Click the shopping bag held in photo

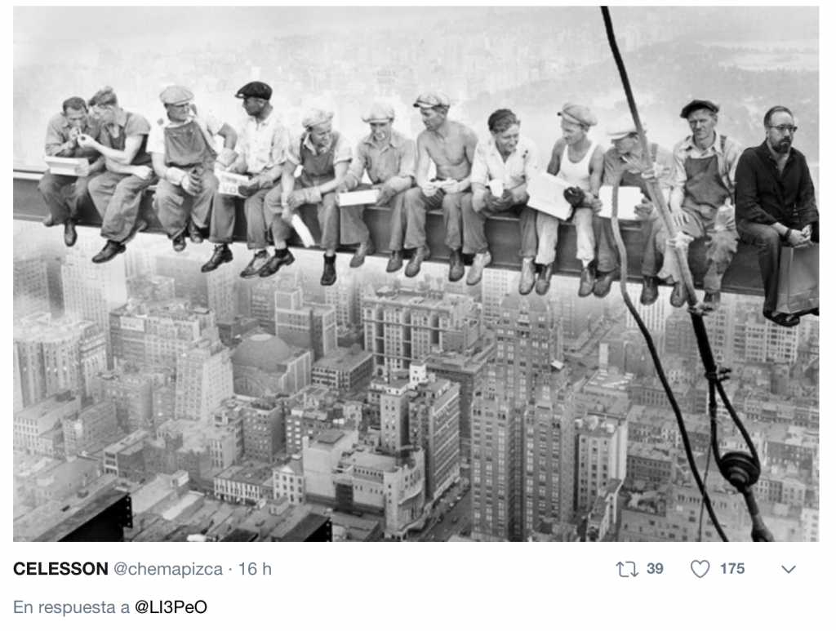[798, 278]
